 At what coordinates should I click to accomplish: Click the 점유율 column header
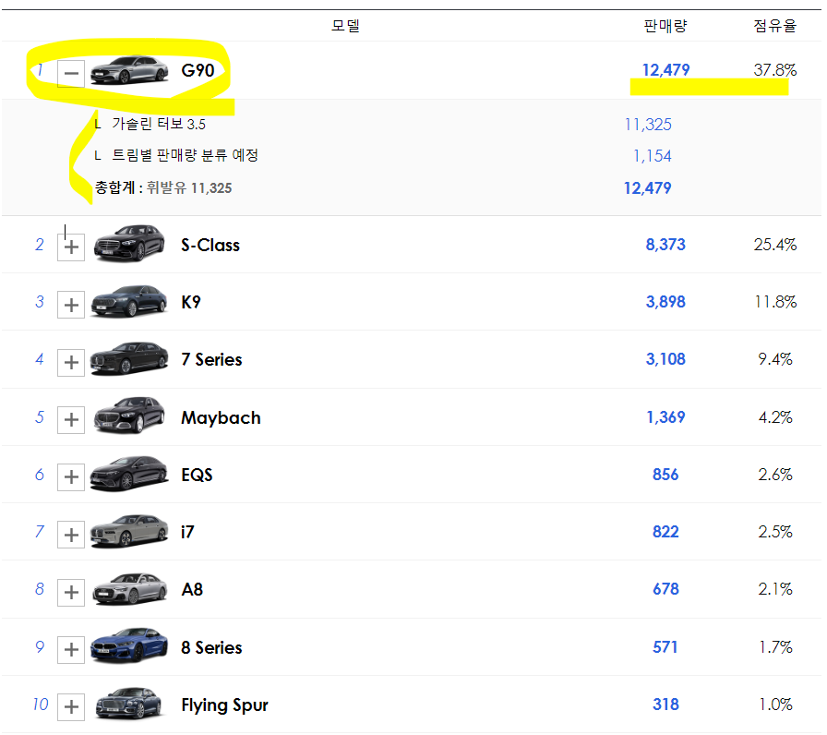coord(774,25)
